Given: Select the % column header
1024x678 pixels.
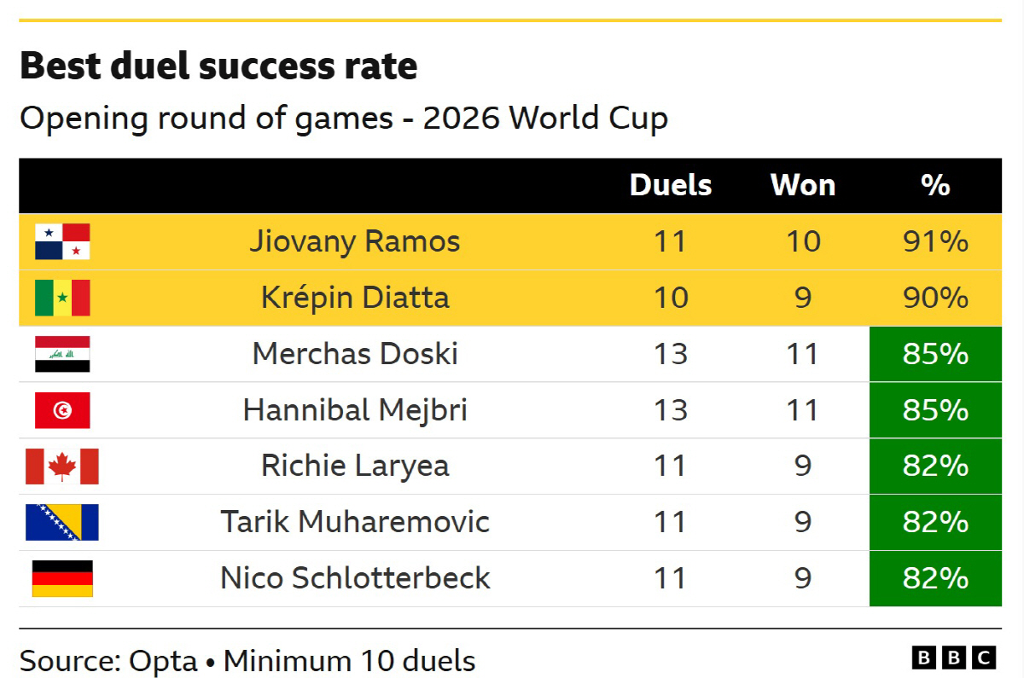Looking at the screenshot, I should tap(935, 185).
